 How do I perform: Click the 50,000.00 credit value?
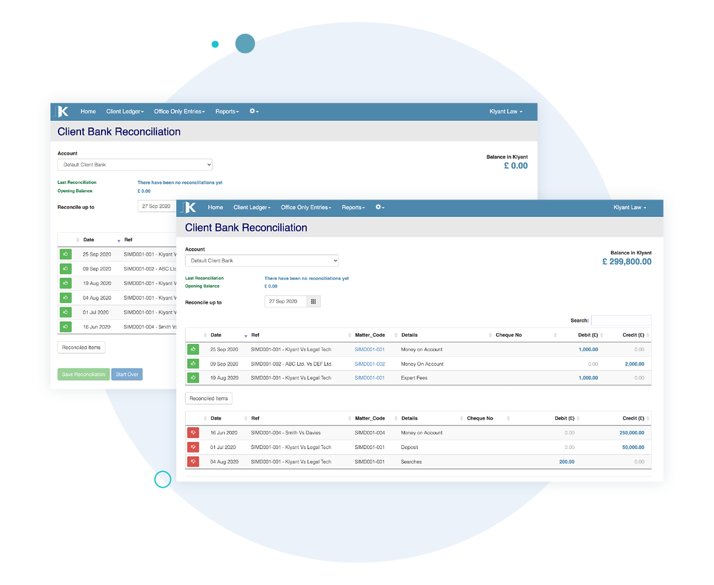coord(633,448)
